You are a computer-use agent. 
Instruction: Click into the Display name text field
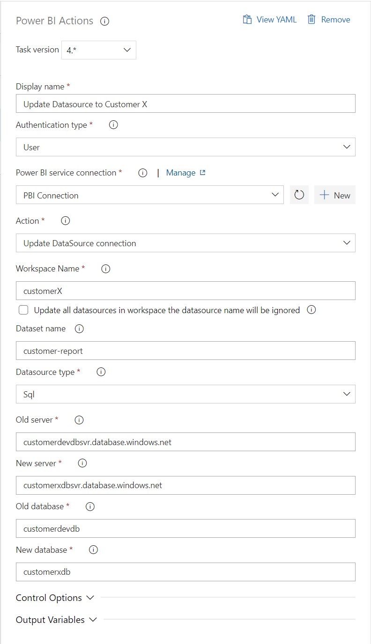pyautogui.click(x=185, y=104)
